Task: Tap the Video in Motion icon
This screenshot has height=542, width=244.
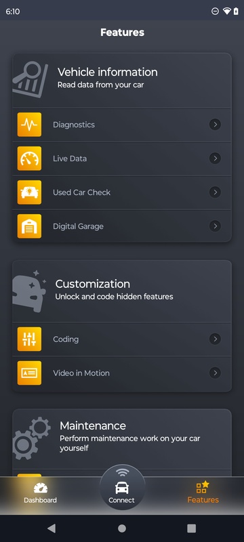Action: pyautogui.click(x=29, y=373)
